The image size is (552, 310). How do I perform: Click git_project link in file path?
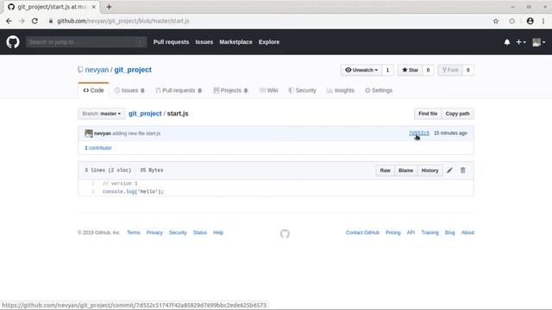tap(145, 114)
